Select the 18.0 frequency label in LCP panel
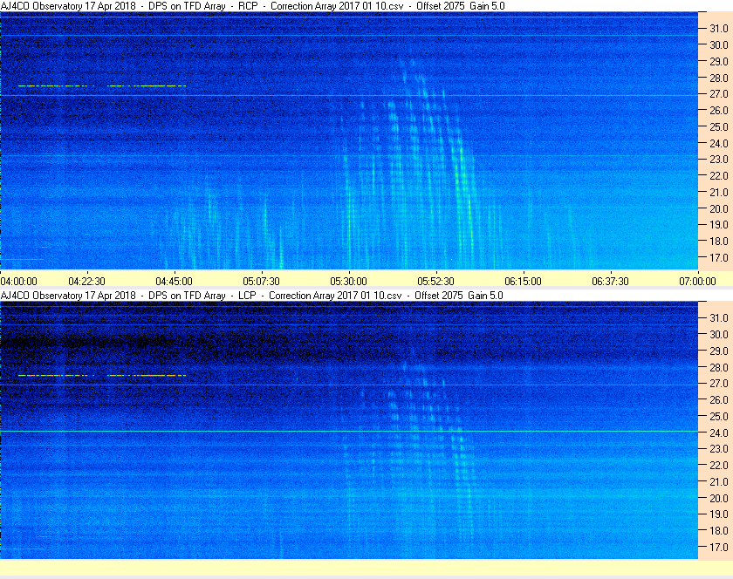Viewport: 733px width, 579px height. pyautogui.click(x=719, y=530)
